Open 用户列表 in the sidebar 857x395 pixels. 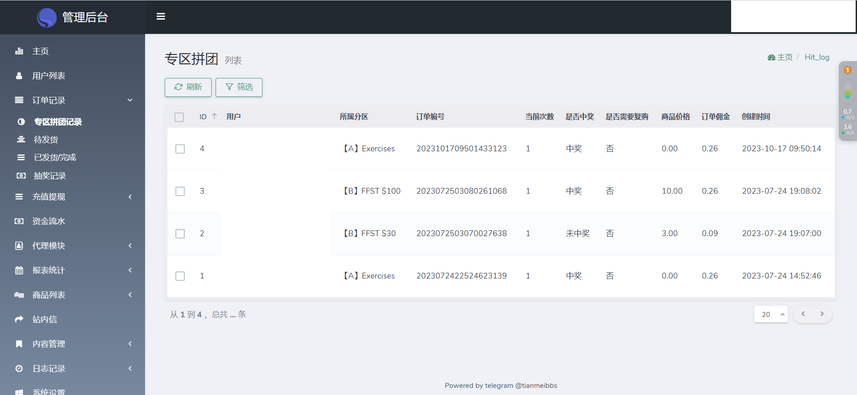[x=49, y=76]
